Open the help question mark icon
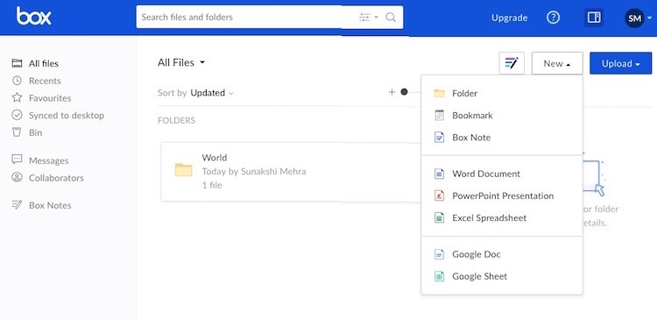The height and width of the screenshot is (320, 657). click(553, 18)
